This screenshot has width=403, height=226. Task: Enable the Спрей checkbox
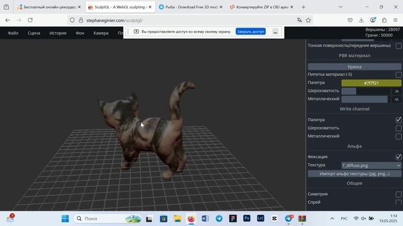(x=399, y=202)
